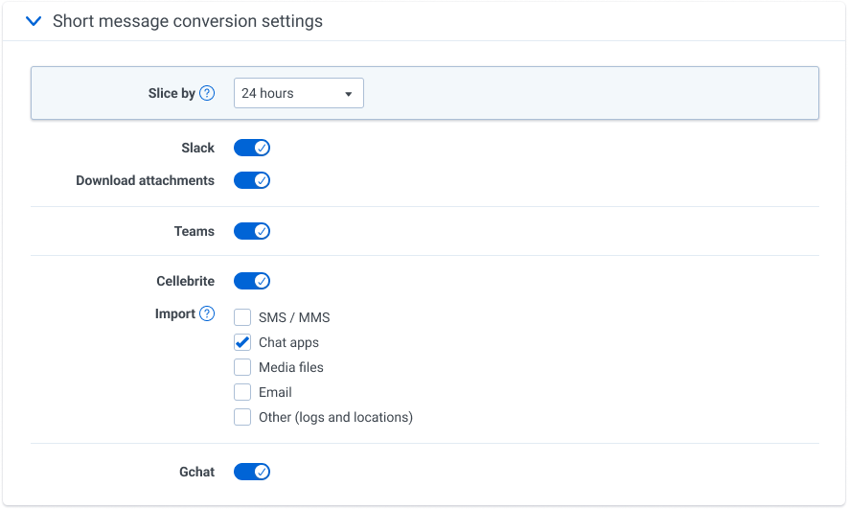Disable the Slack toggle

pos(252,148)
